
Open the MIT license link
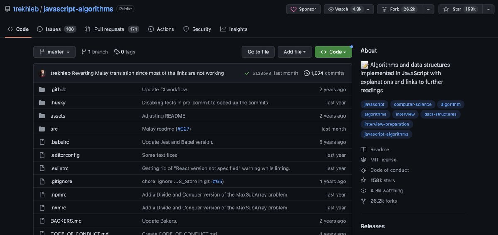[378, 160]
